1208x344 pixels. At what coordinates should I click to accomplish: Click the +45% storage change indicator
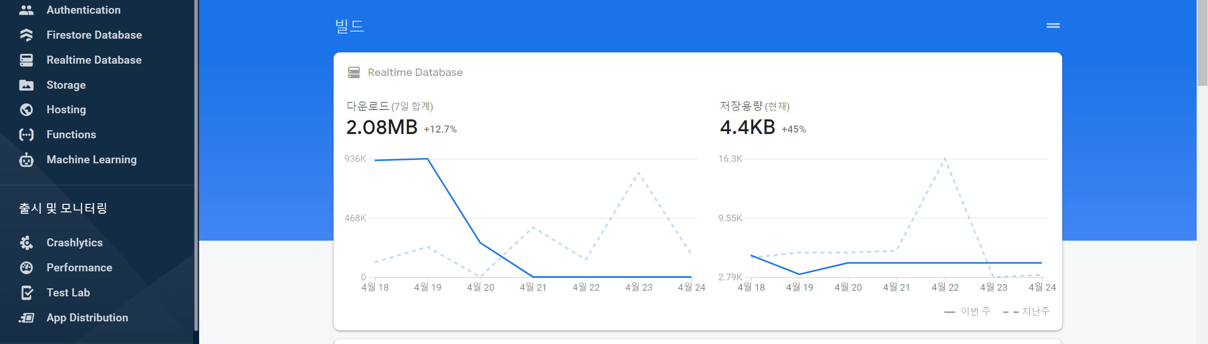point(794,129)
